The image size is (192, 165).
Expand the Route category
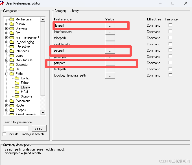pyautogui.click(x=6, y=106)
